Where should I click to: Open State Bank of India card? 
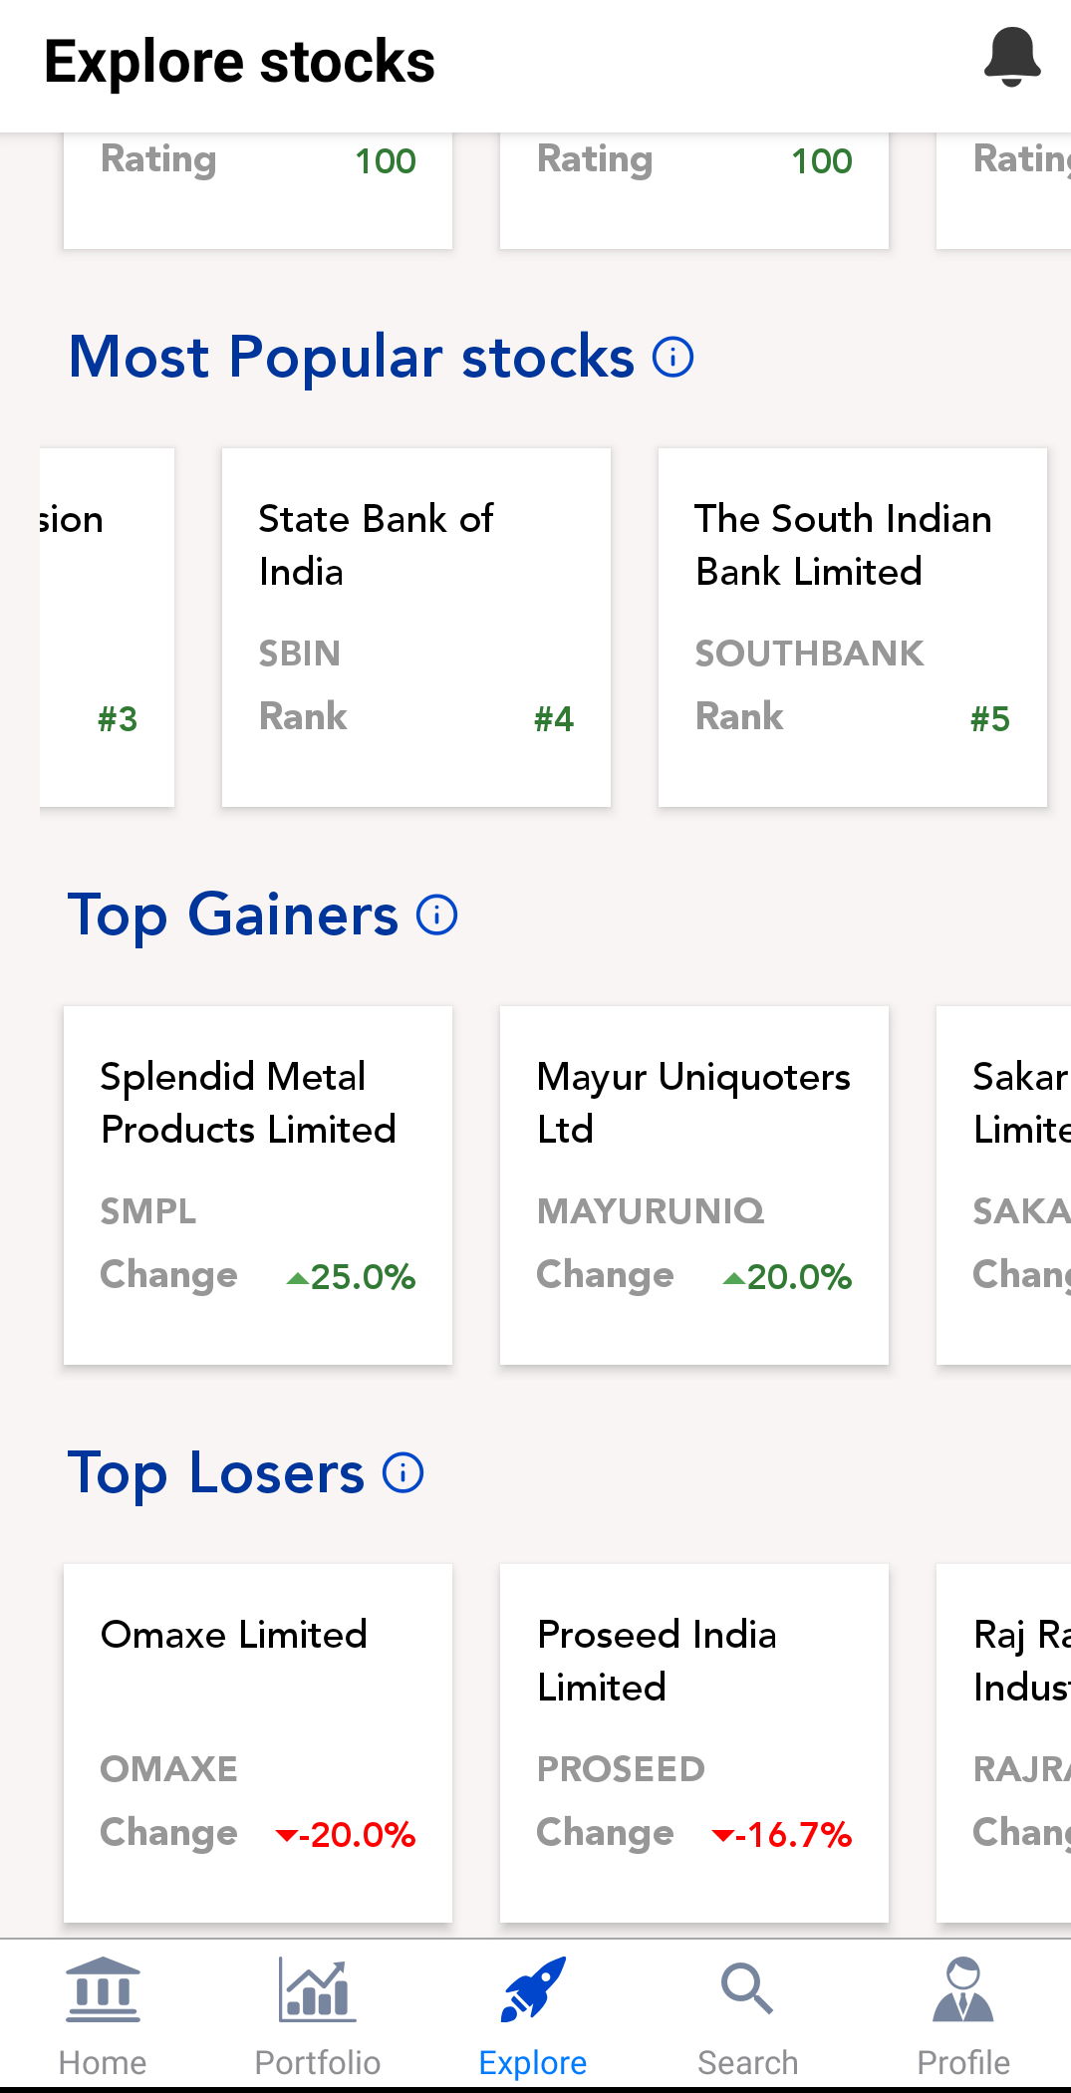pyautogui.click(x=415, y=627)
